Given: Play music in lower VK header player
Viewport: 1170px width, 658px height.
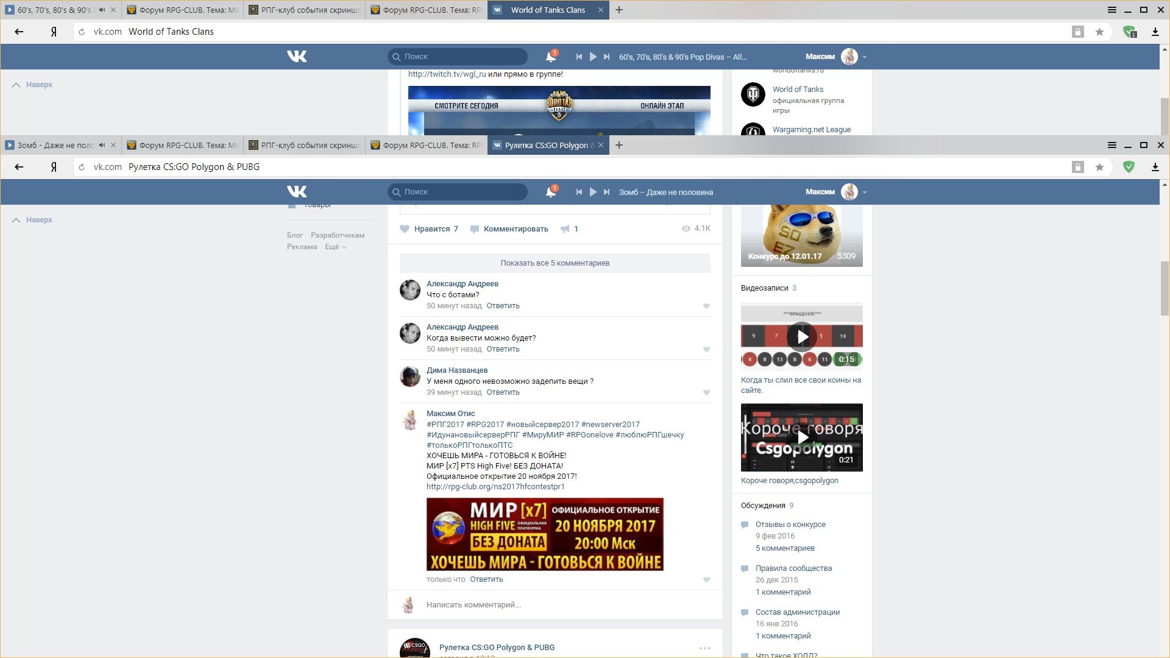Looking at the screenshot, I should point(593,192).
